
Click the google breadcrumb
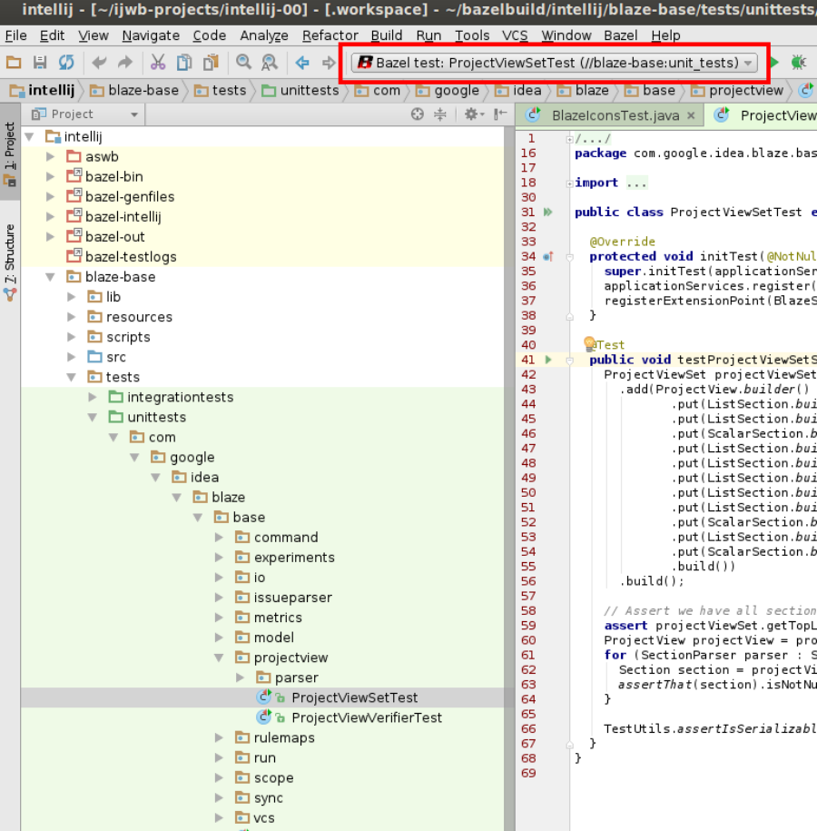pyautogui.click(x=448, y=91)
